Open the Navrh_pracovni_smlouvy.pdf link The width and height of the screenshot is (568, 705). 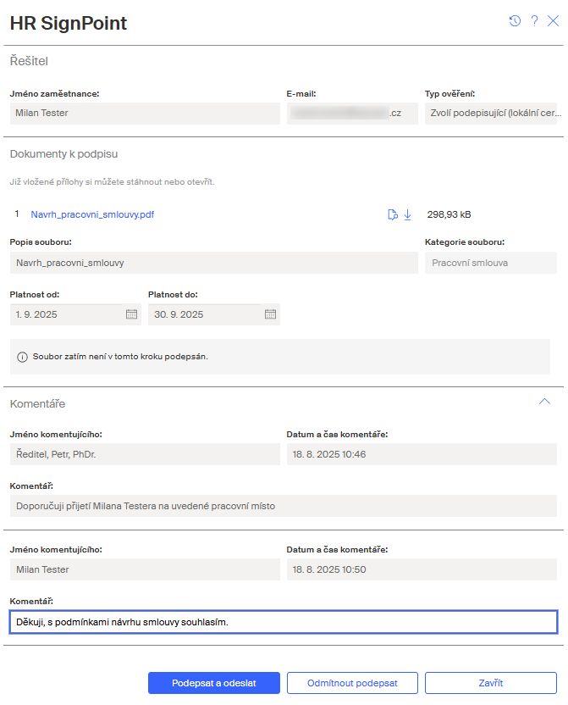(x=92, y=215)
